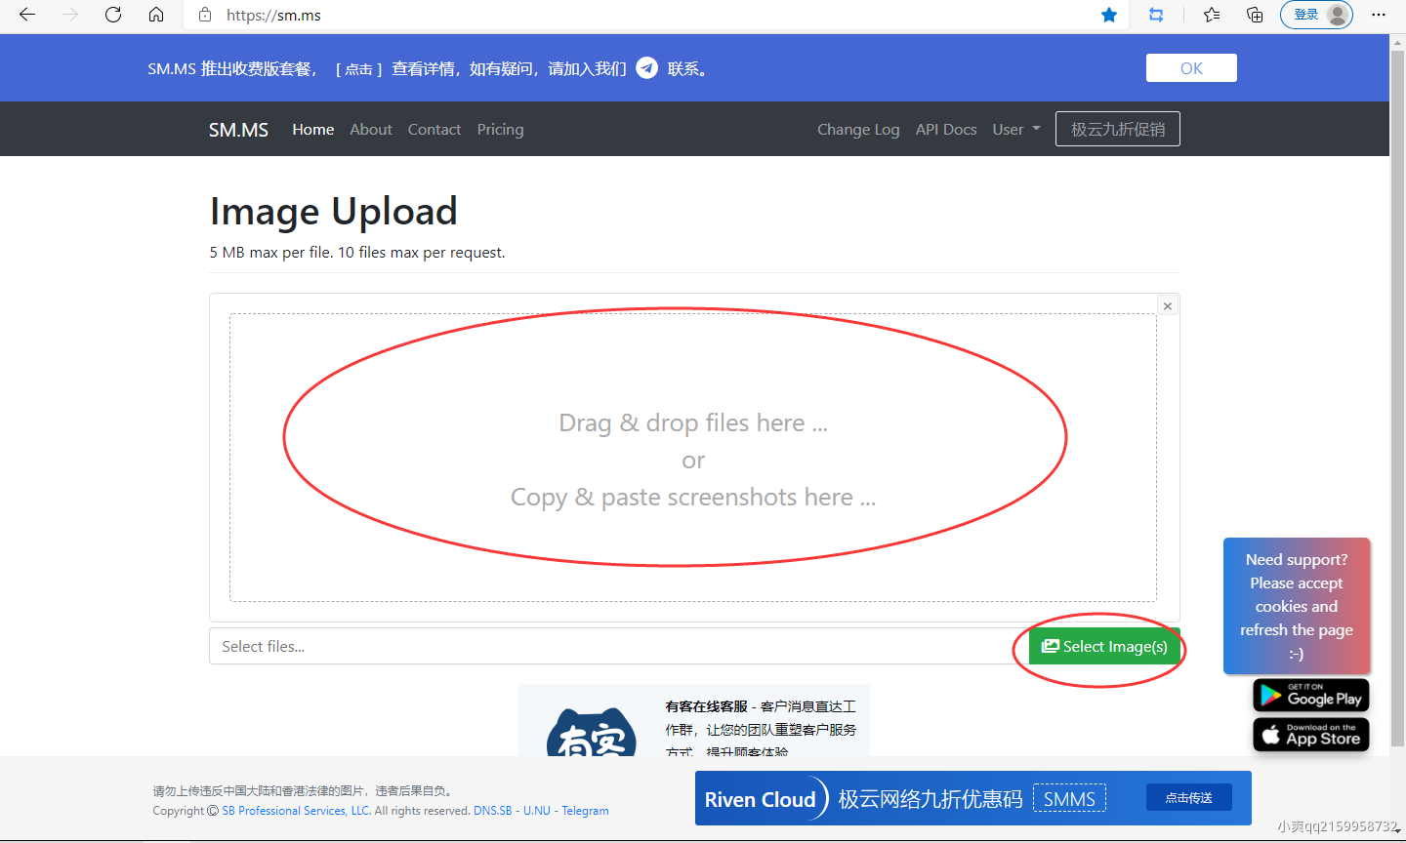Reload the page with the refresh icon
The image size is (1406, 843).
113,15
